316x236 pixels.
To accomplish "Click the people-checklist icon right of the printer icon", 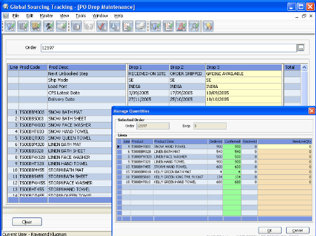I will pyautogui.click(x=155, y=26).
